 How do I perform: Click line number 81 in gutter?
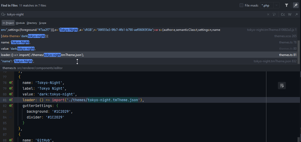click(5, 100)
